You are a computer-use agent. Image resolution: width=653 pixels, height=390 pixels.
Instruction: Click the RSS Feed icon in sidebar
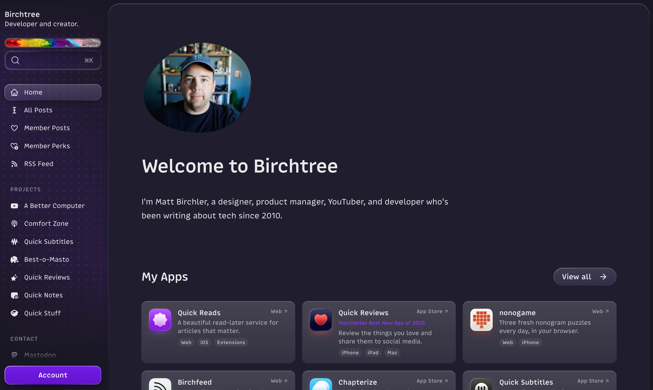click(14, 164)
